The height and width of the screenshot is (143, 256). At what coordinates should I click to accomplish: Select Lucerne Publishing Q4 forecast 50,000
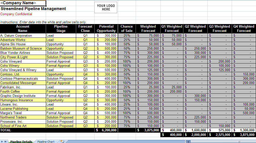(244, 109)
